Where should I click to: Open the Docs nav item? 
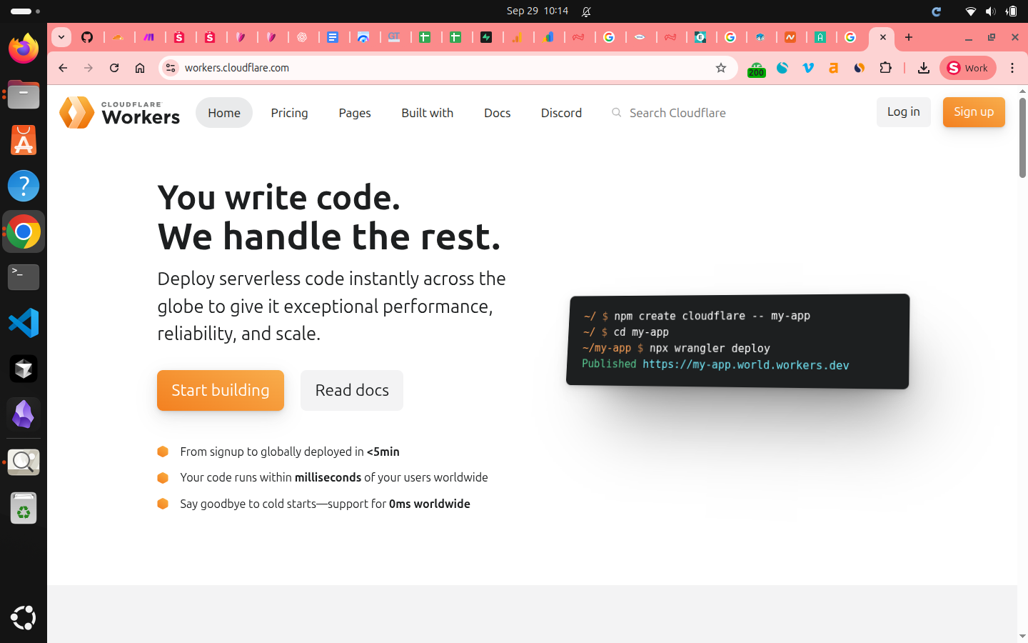pos(497,113)
